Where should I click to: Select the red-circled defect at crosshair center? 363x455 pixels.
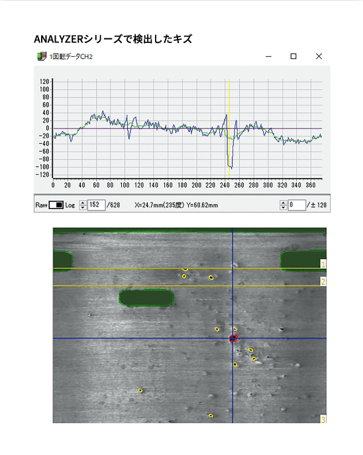233,338
